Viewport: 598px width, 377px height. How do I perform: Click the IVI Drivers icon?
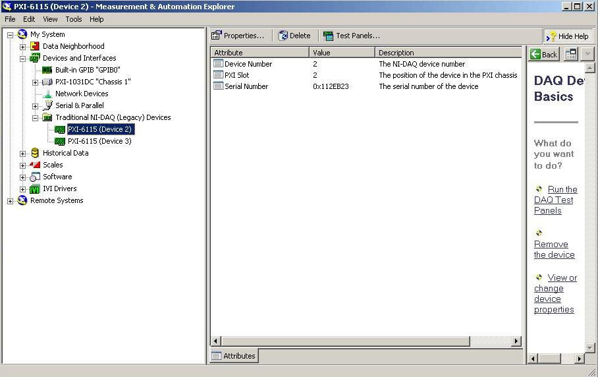pos(35,188)
